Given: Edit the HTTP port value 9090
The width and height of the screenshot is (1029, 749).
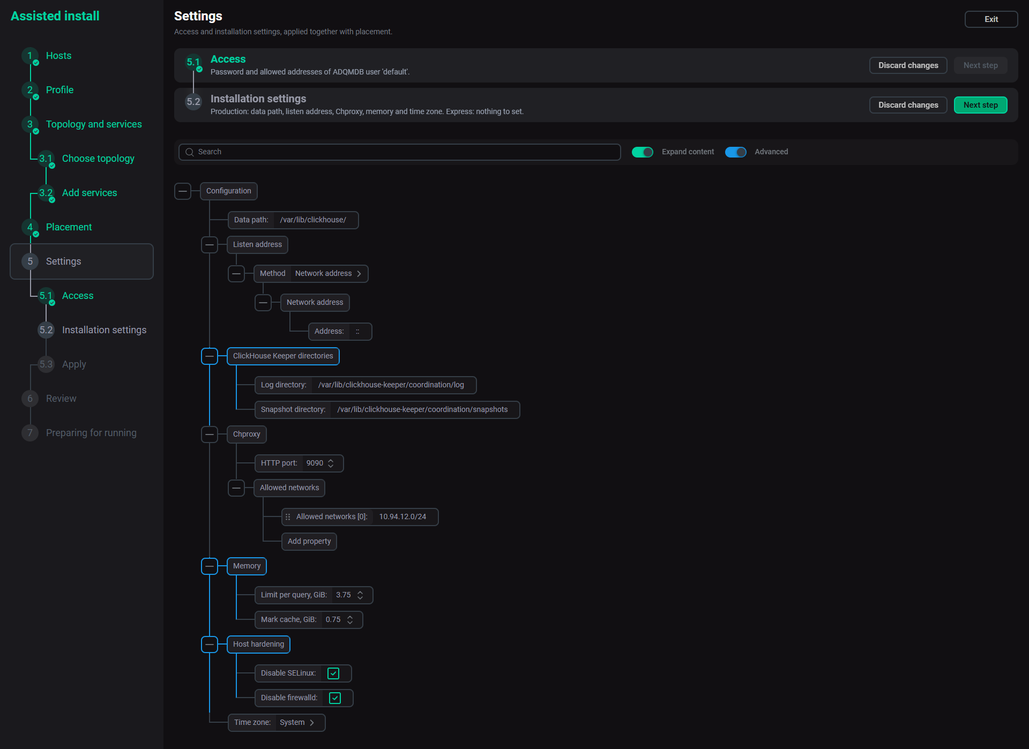Looking at the screenshot, I should [315, 463].
